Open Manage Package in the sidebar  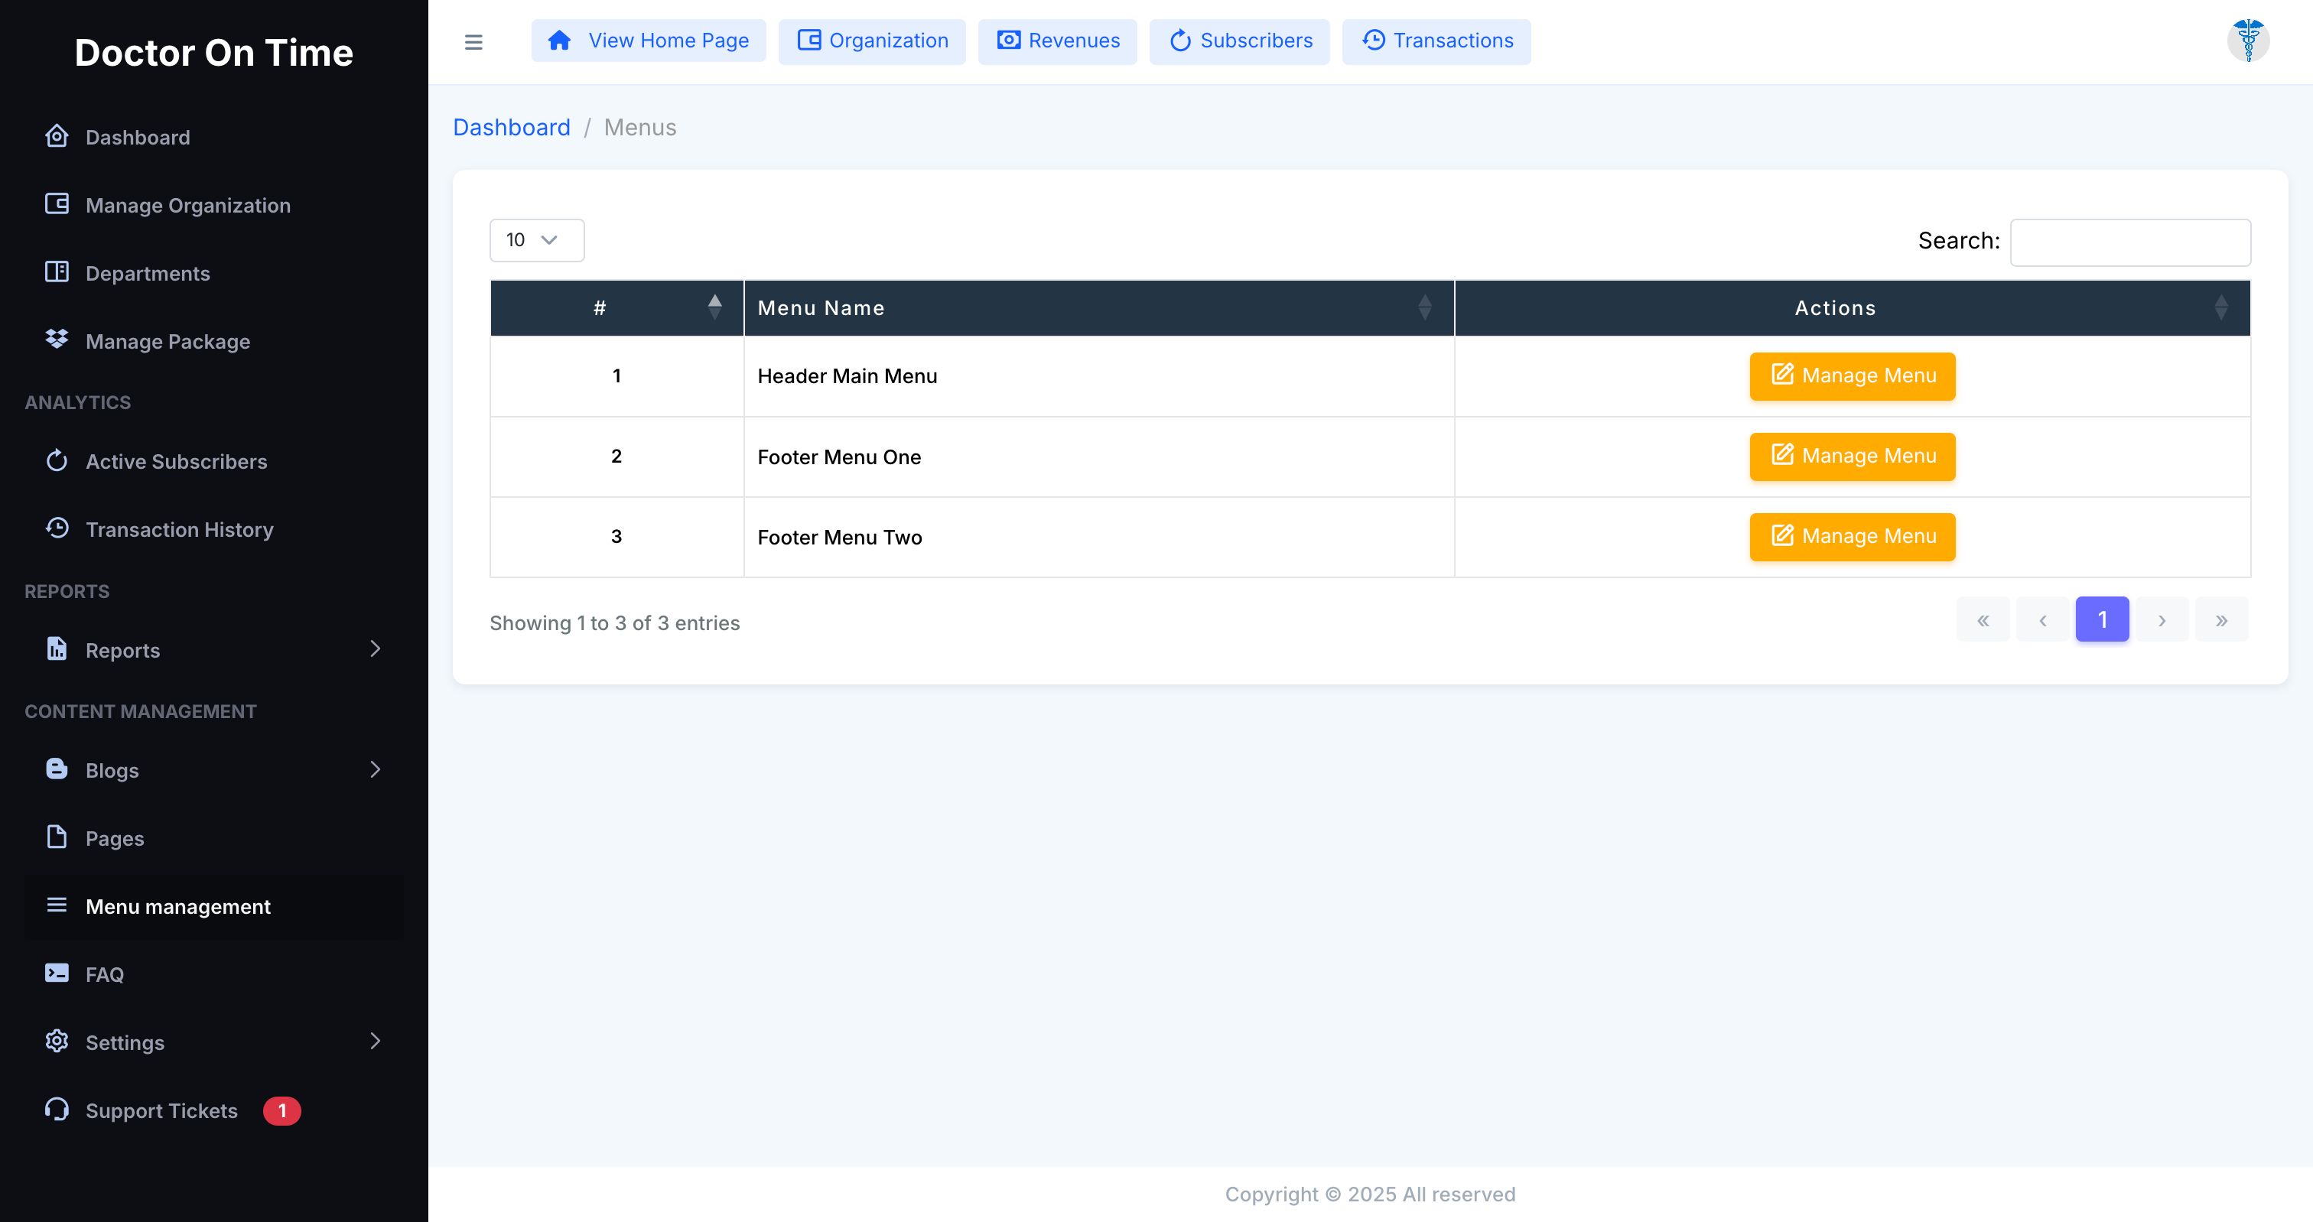213,341
